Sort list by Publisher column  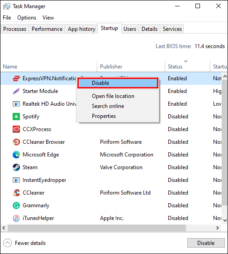pyautogui.click(x=111, y=67)
